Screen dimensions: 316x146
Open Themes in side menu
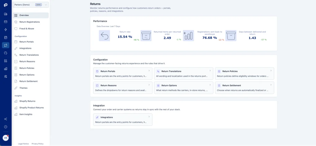pyautogui.click(x=31, y=88)
